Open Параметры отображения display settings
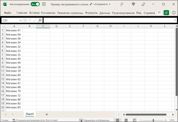The width and height of the screenshot is (178, 122). 94,120
